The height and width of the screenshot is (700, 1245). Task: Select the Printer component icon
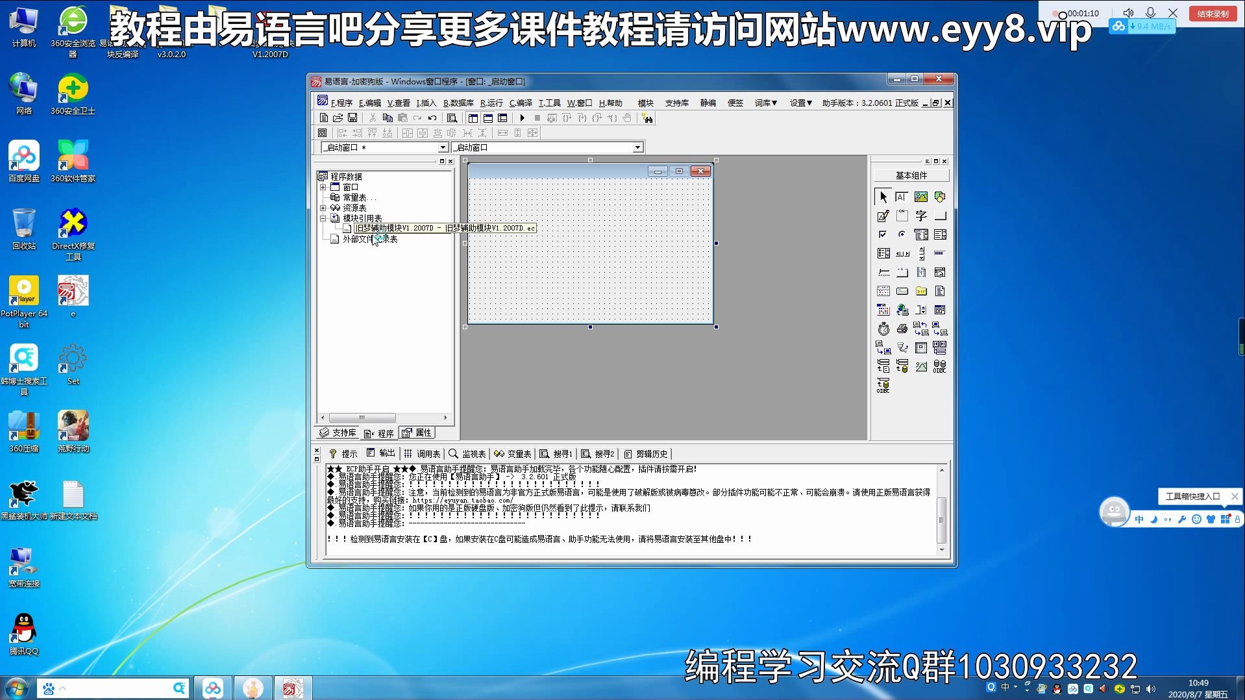(902, 329)
